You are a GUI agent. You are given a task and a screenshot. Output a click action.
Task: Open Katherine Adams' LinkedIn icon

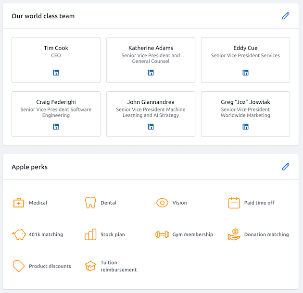151,73
